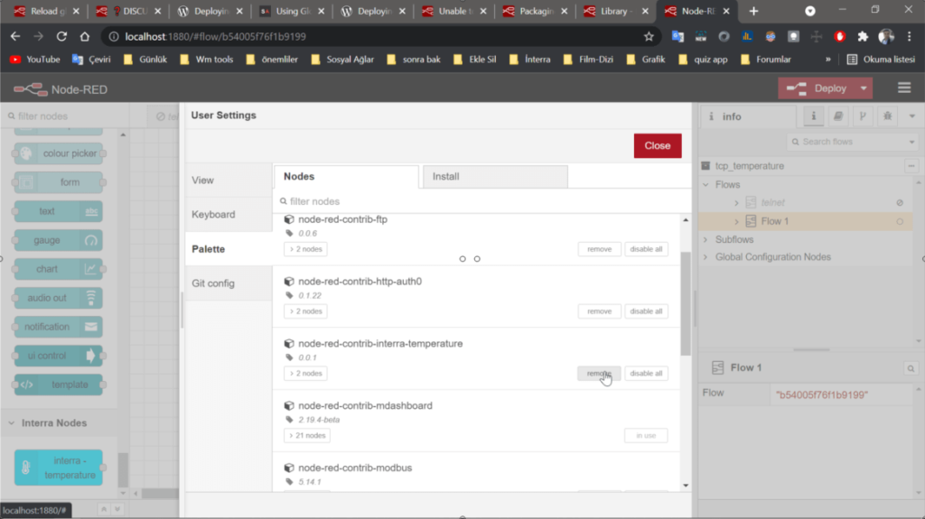The height and width of the screenshot is (519, 925).
Task: Expand the 2 nodes list under node-red-contrib-ftp
Action: point(305,249)
